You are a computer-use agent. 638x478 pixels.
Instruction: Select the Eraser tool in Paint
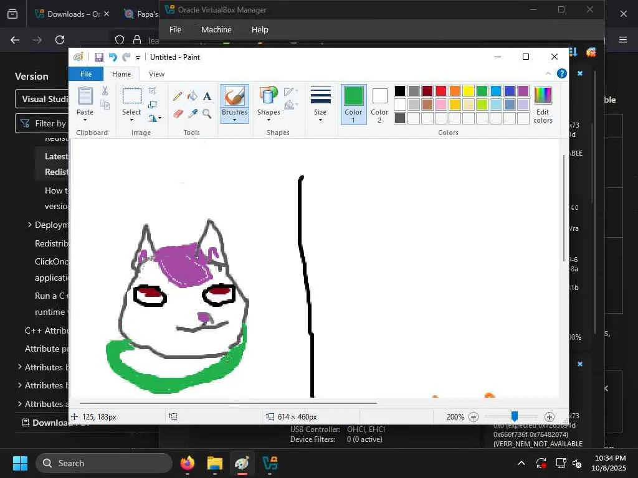click(178, 113)
